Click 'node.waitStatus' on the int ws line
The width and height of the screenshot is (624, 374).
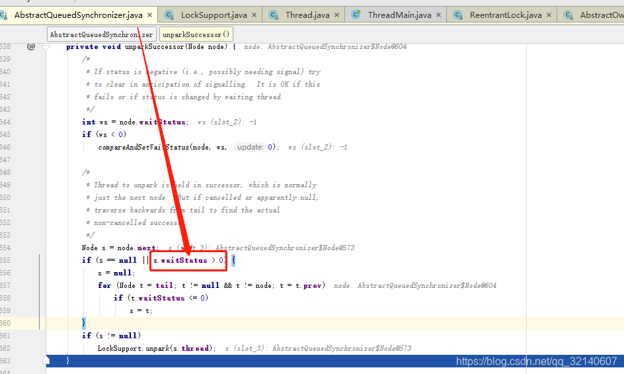(x=152, y=122)
